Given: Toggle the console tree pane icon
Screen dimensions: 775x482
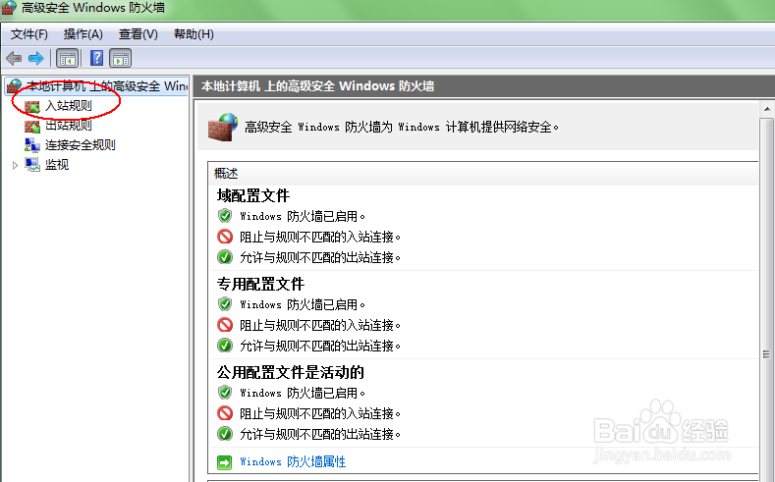Looking at the screenshot, I should (x=68, y=58).
